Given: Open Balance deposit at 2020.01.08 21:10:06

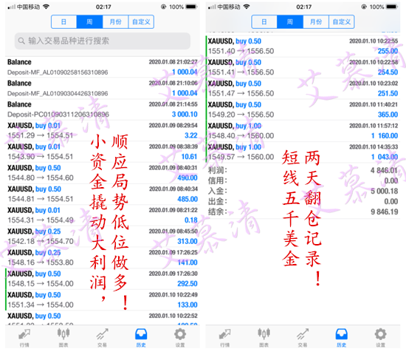Looking at the screenshot, I should pos(103,88).
